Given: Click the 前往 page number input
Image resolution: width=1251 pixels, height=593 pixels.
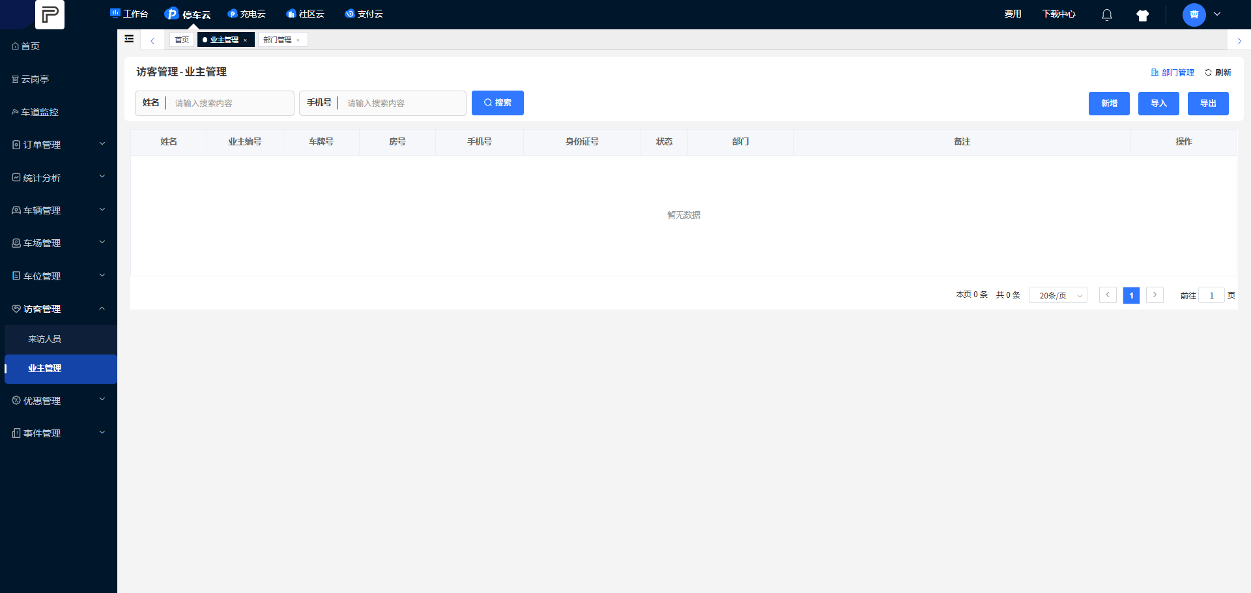Looking at the screenshot, I should [1211, 295].
